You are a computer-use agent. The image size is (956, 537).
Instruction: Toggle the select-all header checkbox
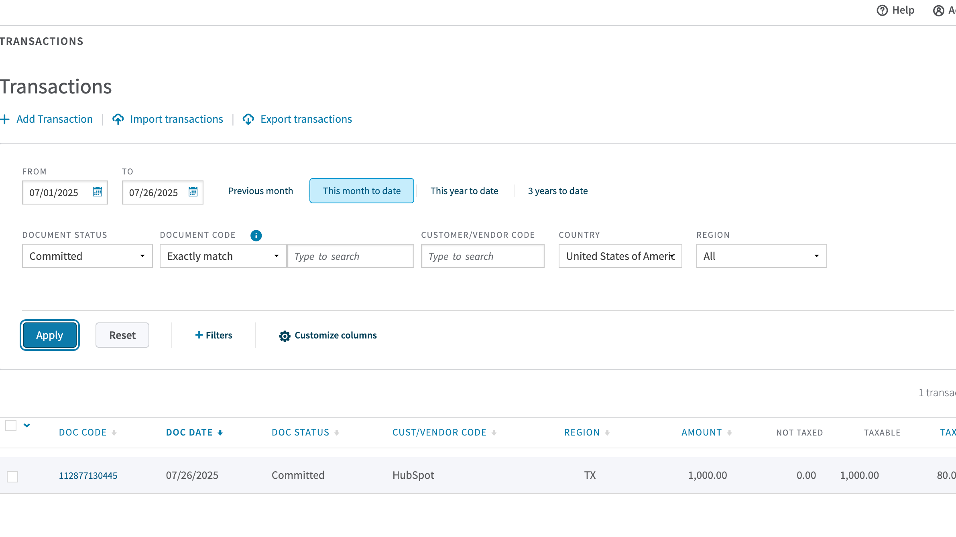pos(11,426)
